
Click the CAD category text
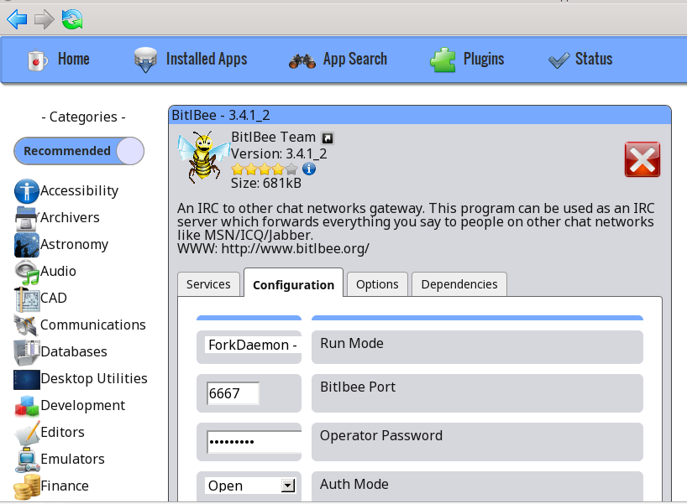[54, 298]
